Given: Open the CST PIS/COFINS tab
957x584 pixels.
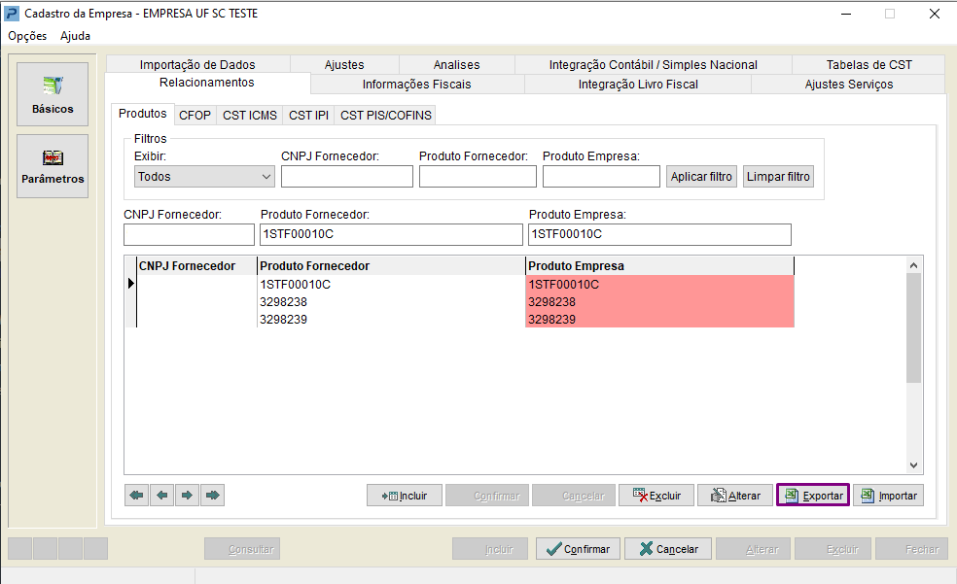Looking at the screenshot, I should coord(386,116).
